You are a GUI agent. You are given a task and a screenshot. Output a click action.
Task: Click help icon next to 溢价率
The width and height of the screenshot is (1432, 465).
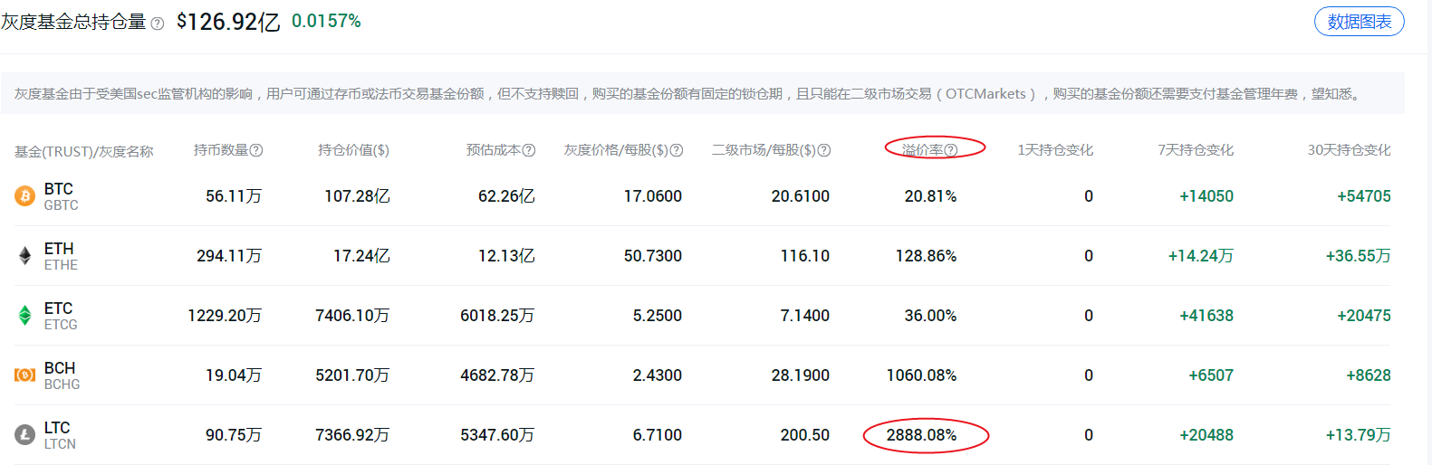[x=951, y=150]
